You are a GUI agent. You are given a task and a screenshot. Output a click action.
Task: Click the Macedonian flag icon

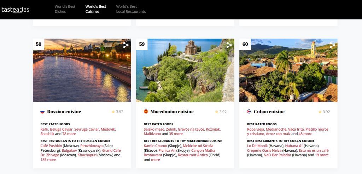146,112
